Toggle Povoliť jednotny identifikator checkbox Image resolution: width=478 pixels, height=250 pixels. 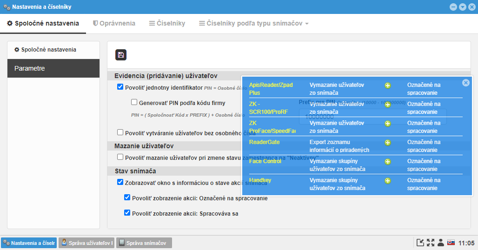pyautogui.click(x=120, y=87)
